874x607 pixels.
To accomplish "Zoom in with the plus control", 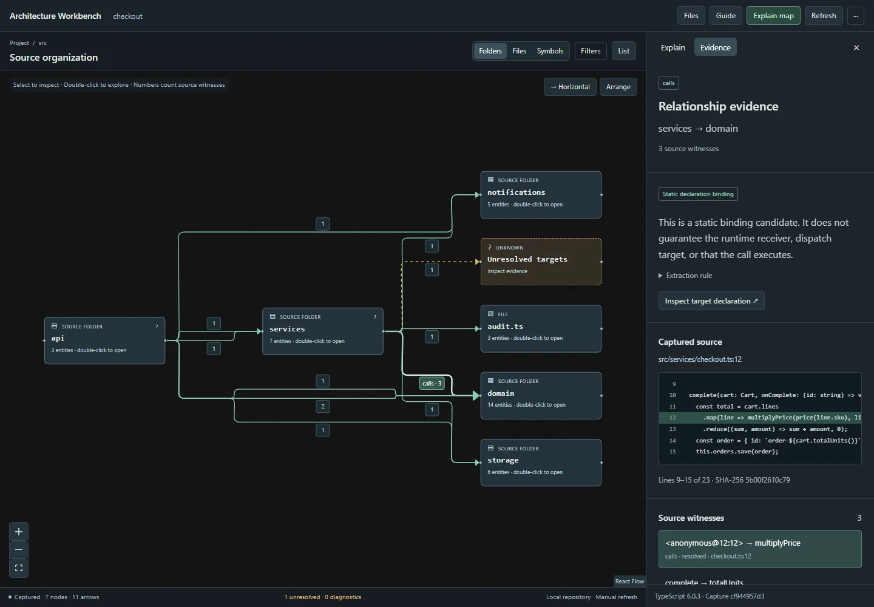I will coord(19,532).
